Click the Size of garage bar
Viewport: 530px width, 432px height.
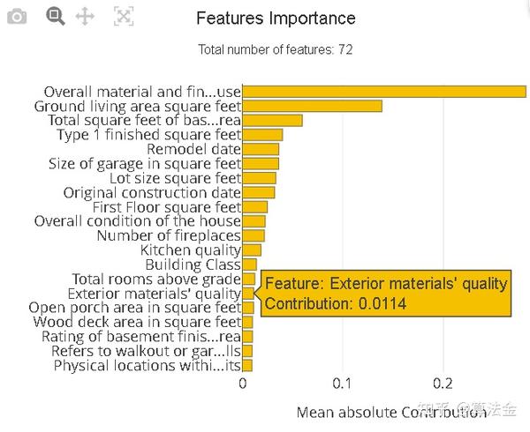pos(261,163)
